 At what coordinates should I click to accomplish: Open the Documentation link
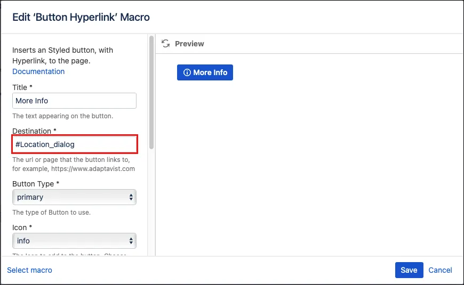pos(38,71)
